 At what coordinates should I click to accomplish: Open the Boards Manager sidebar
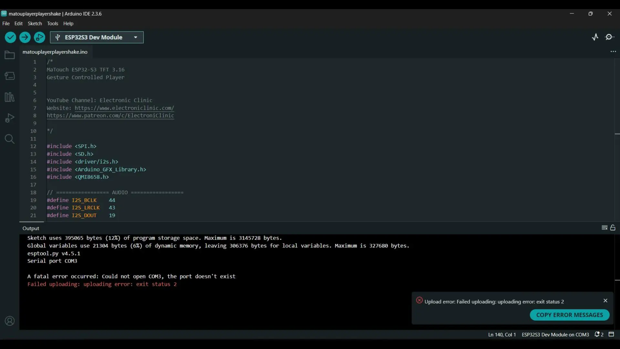coord(10,76)
